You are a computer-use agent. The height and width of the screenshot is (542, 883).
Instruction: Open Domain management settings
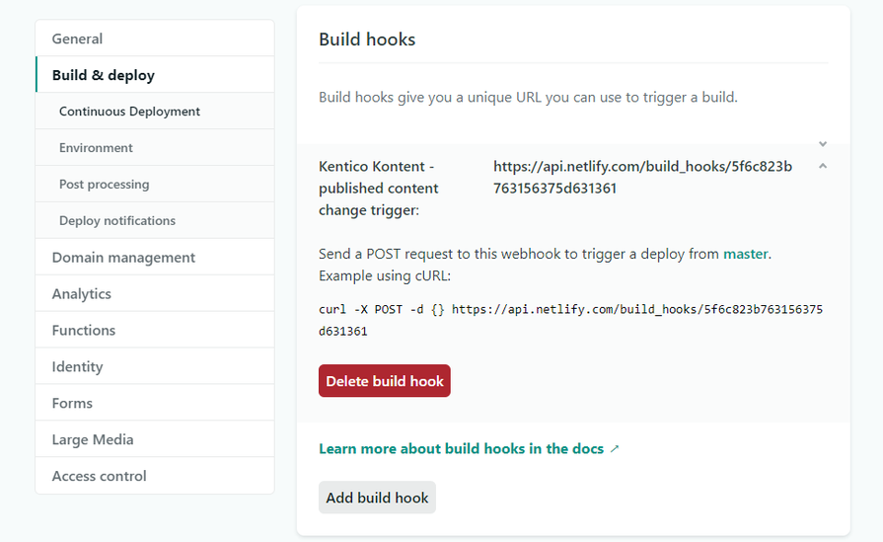[x=123, y=258]
